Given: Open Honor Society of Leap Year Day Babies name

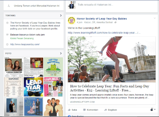Looking at the screenshot, I should click(102, 19).
